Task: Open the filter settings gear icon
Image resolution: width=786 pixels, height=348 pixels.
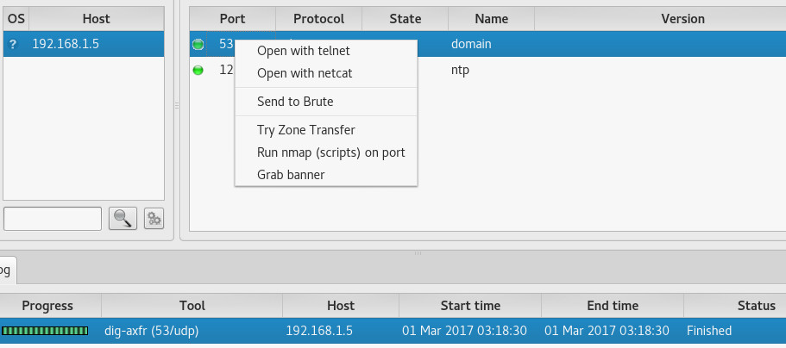Action: pos(154,219)
